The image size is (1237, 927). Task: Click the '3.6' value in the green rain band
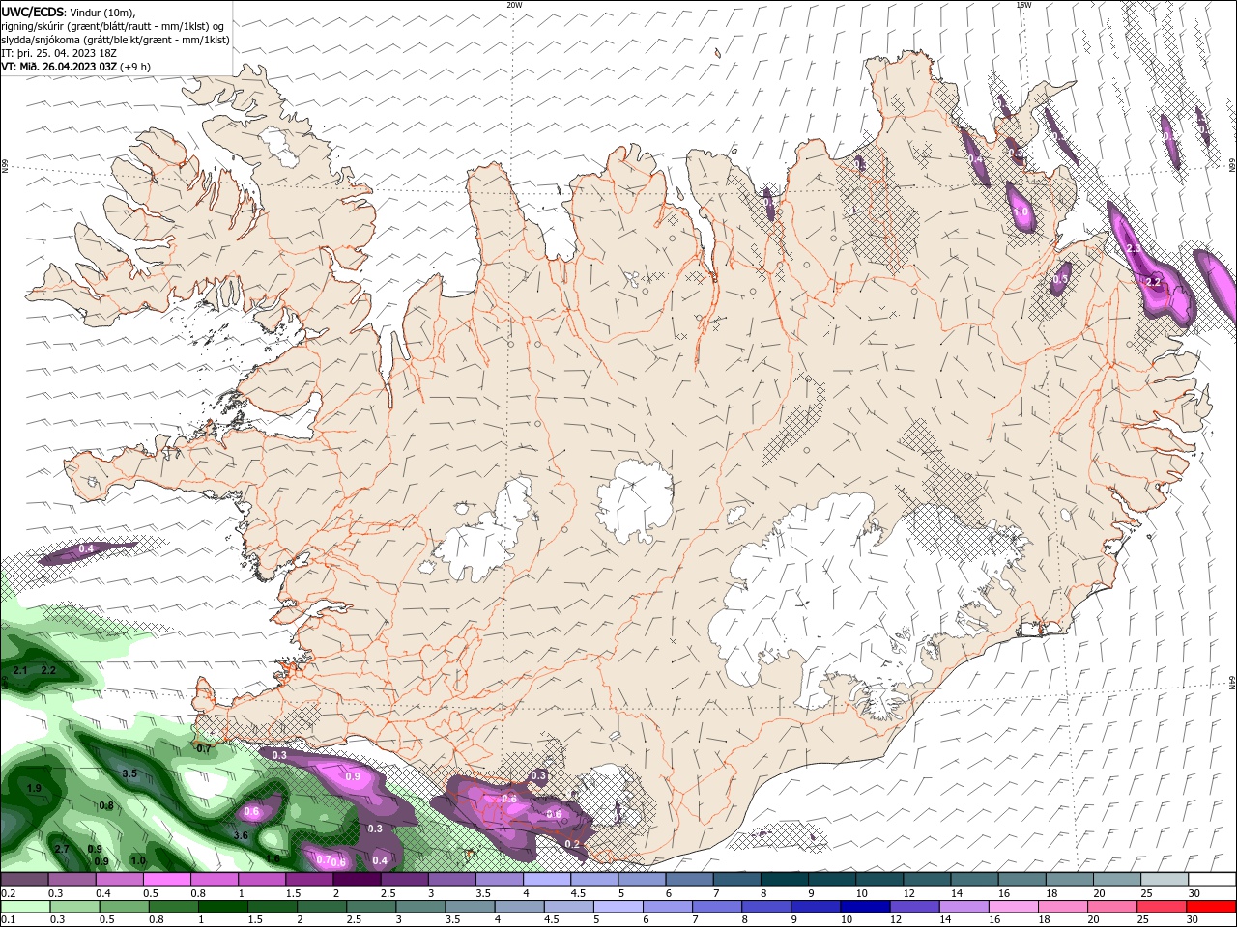pos(242,835)
